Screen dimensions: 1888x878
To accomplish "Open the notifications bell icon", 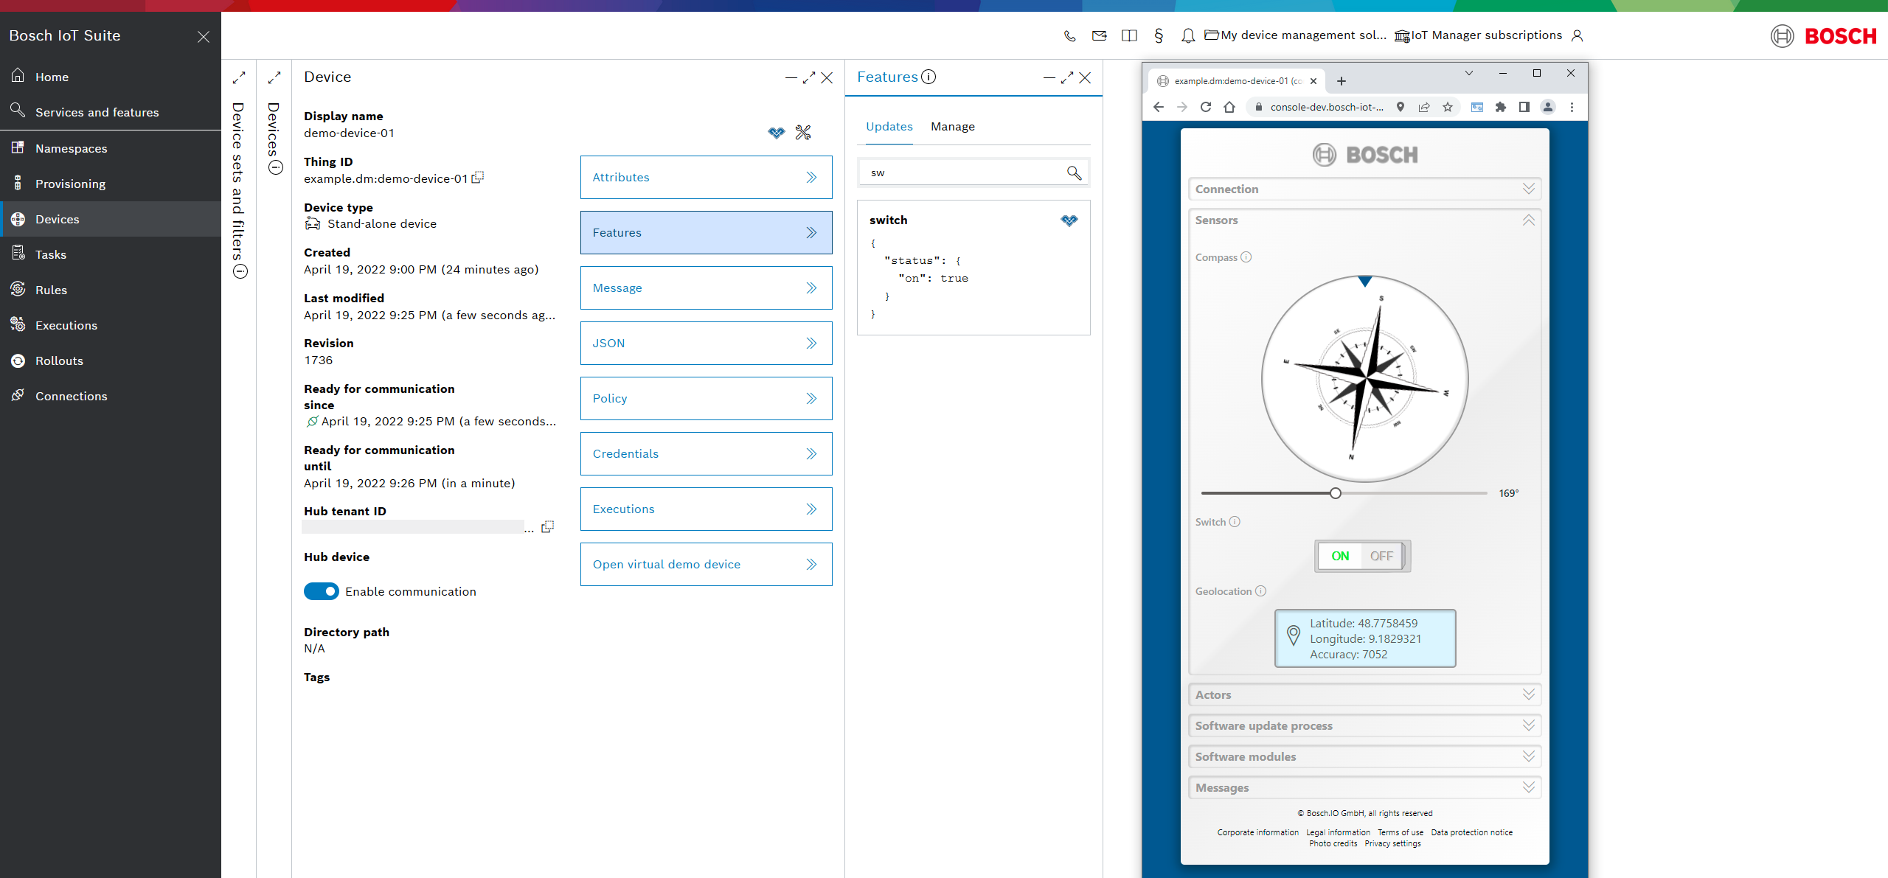I will pyautogui.click(x=1187, y=35).
